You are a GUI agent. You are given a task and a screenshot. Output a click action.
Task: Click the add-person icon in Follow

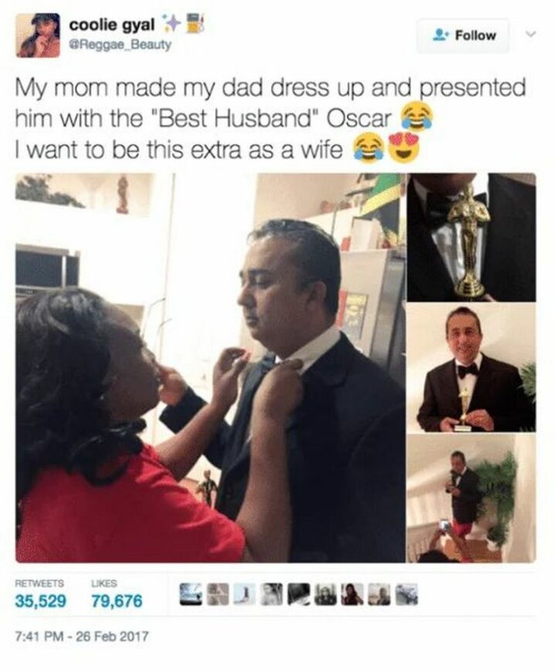(x=441, y=35)
